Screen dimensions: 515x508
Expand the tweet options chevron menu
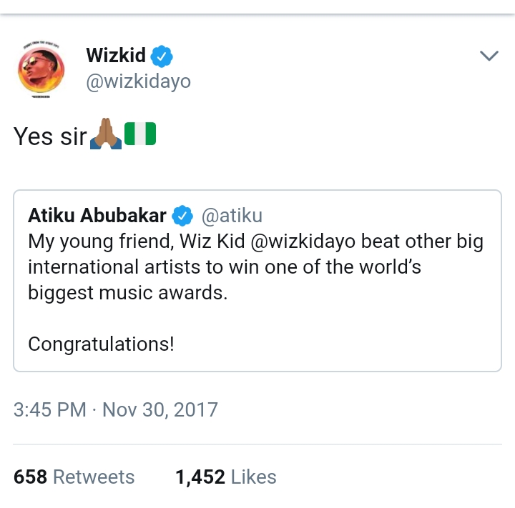pos(489,56)
